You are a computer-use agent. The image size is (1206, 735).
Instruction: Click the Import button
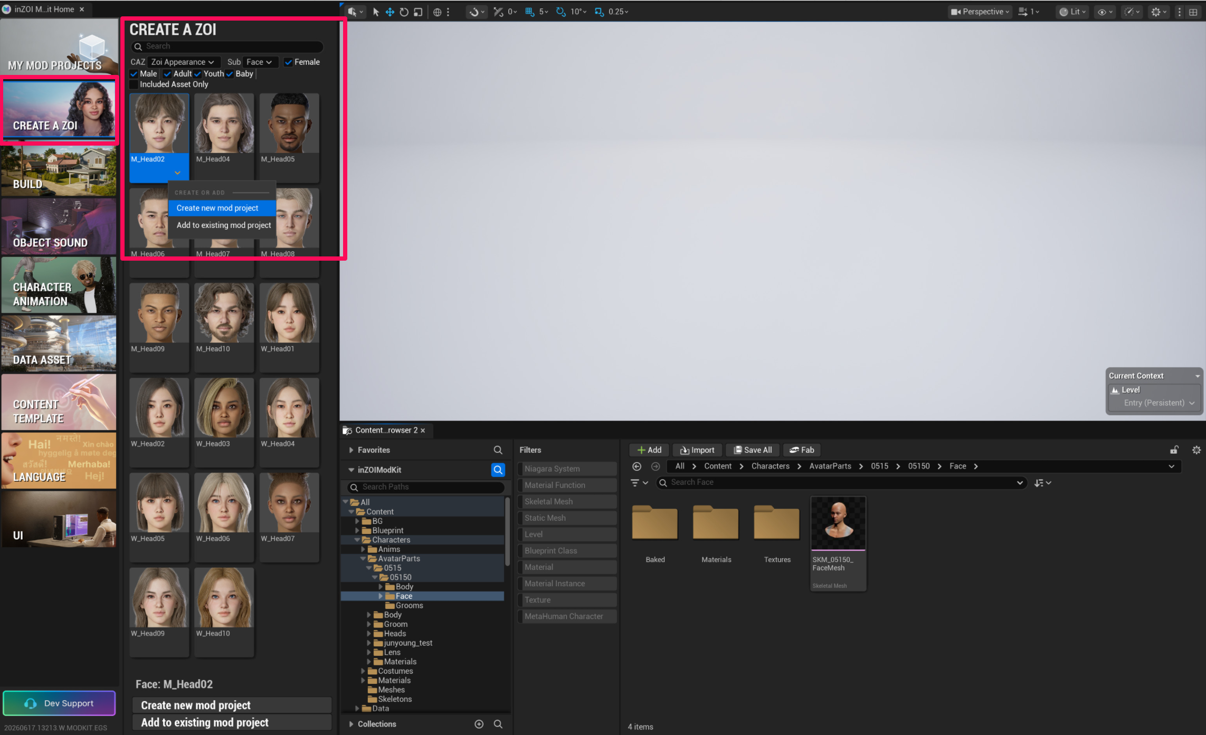click(697, 450)
